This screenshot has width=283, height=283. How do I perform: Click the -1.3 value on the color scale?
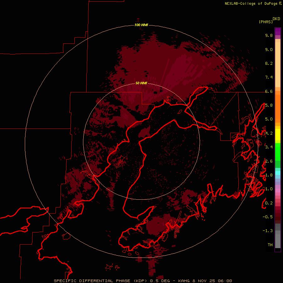(268, 231)
